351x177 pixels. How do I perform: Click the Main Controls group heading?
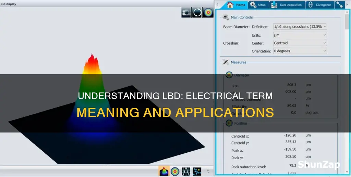coord(242,17)
